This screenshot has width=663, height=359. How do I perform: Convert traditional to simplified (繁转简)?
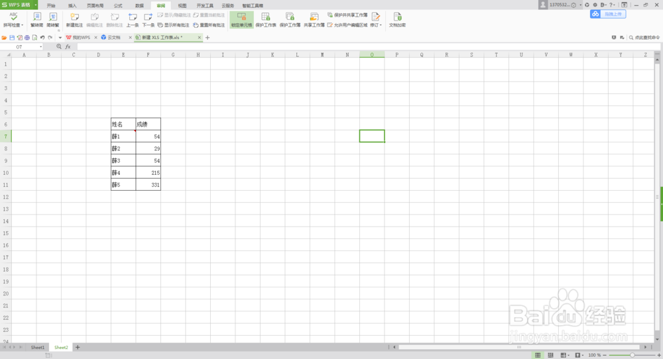[x=36, y=19]
